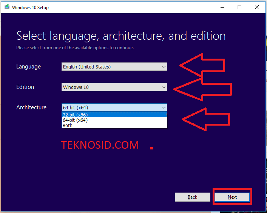The width and height of the screenshot is (267, 213).
Task: Pick the Both architecture option
Action: pyautogui.click(x=114, y=126)
